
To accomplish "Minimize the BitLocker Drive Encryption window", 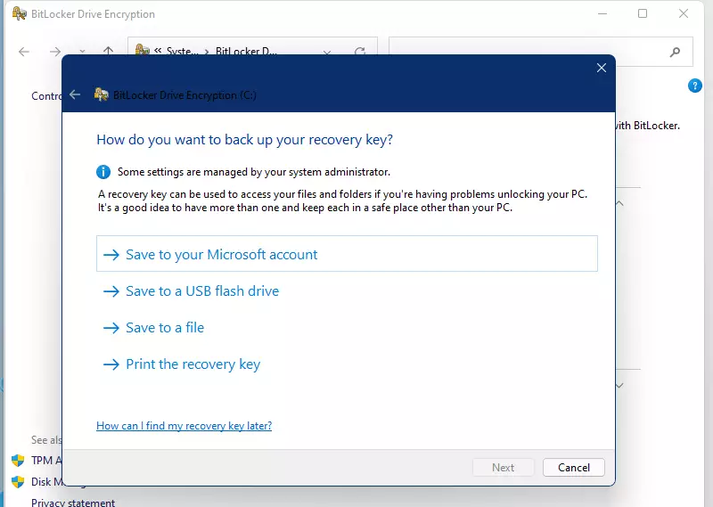I will pyautogui.click(x=602, y=13).
